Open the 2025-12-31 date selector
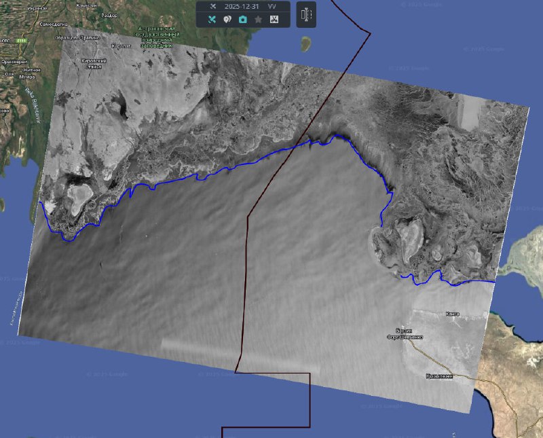 tap(242, 6)
